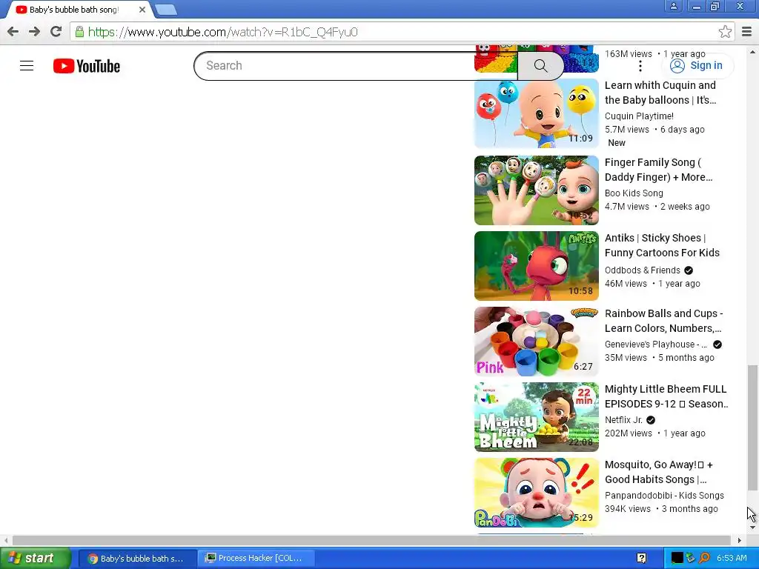Click the magnifier search button
This screenshot has width=759, height=569.
(x=540, y=66)
